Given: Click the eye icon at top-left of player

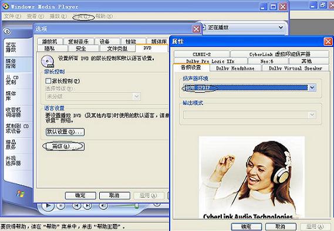Looking at the screenshot, I should click(x=7, y=32).
